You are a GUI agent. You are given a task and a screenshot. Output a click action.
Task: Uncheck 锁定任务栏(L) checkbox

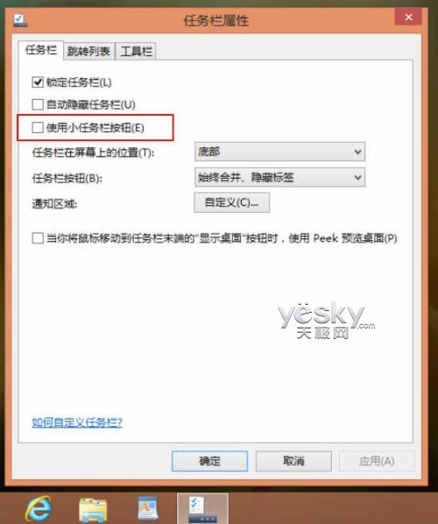38,81
